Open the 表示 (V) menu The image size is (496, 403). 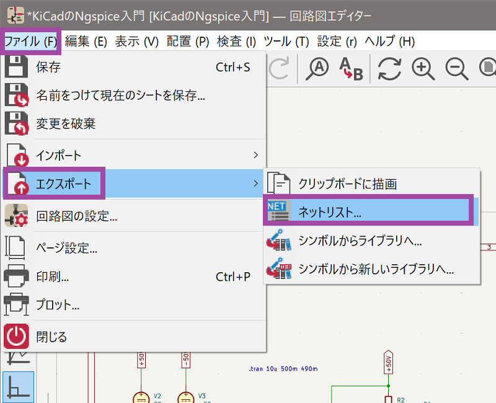[x=136, y=41]
